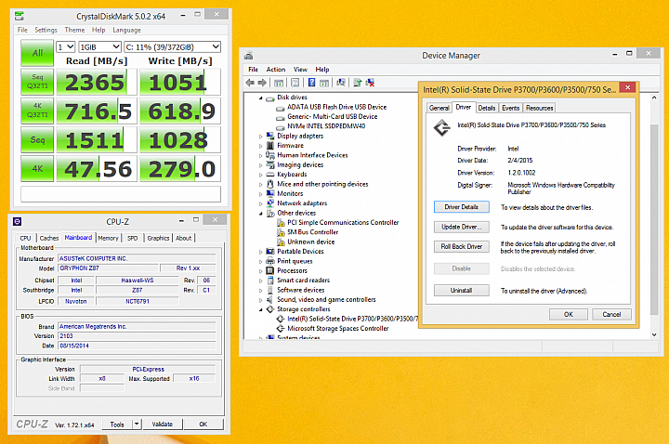Expand the Display adapters tree node
The image size is (669, 444).
coord(261,137)
